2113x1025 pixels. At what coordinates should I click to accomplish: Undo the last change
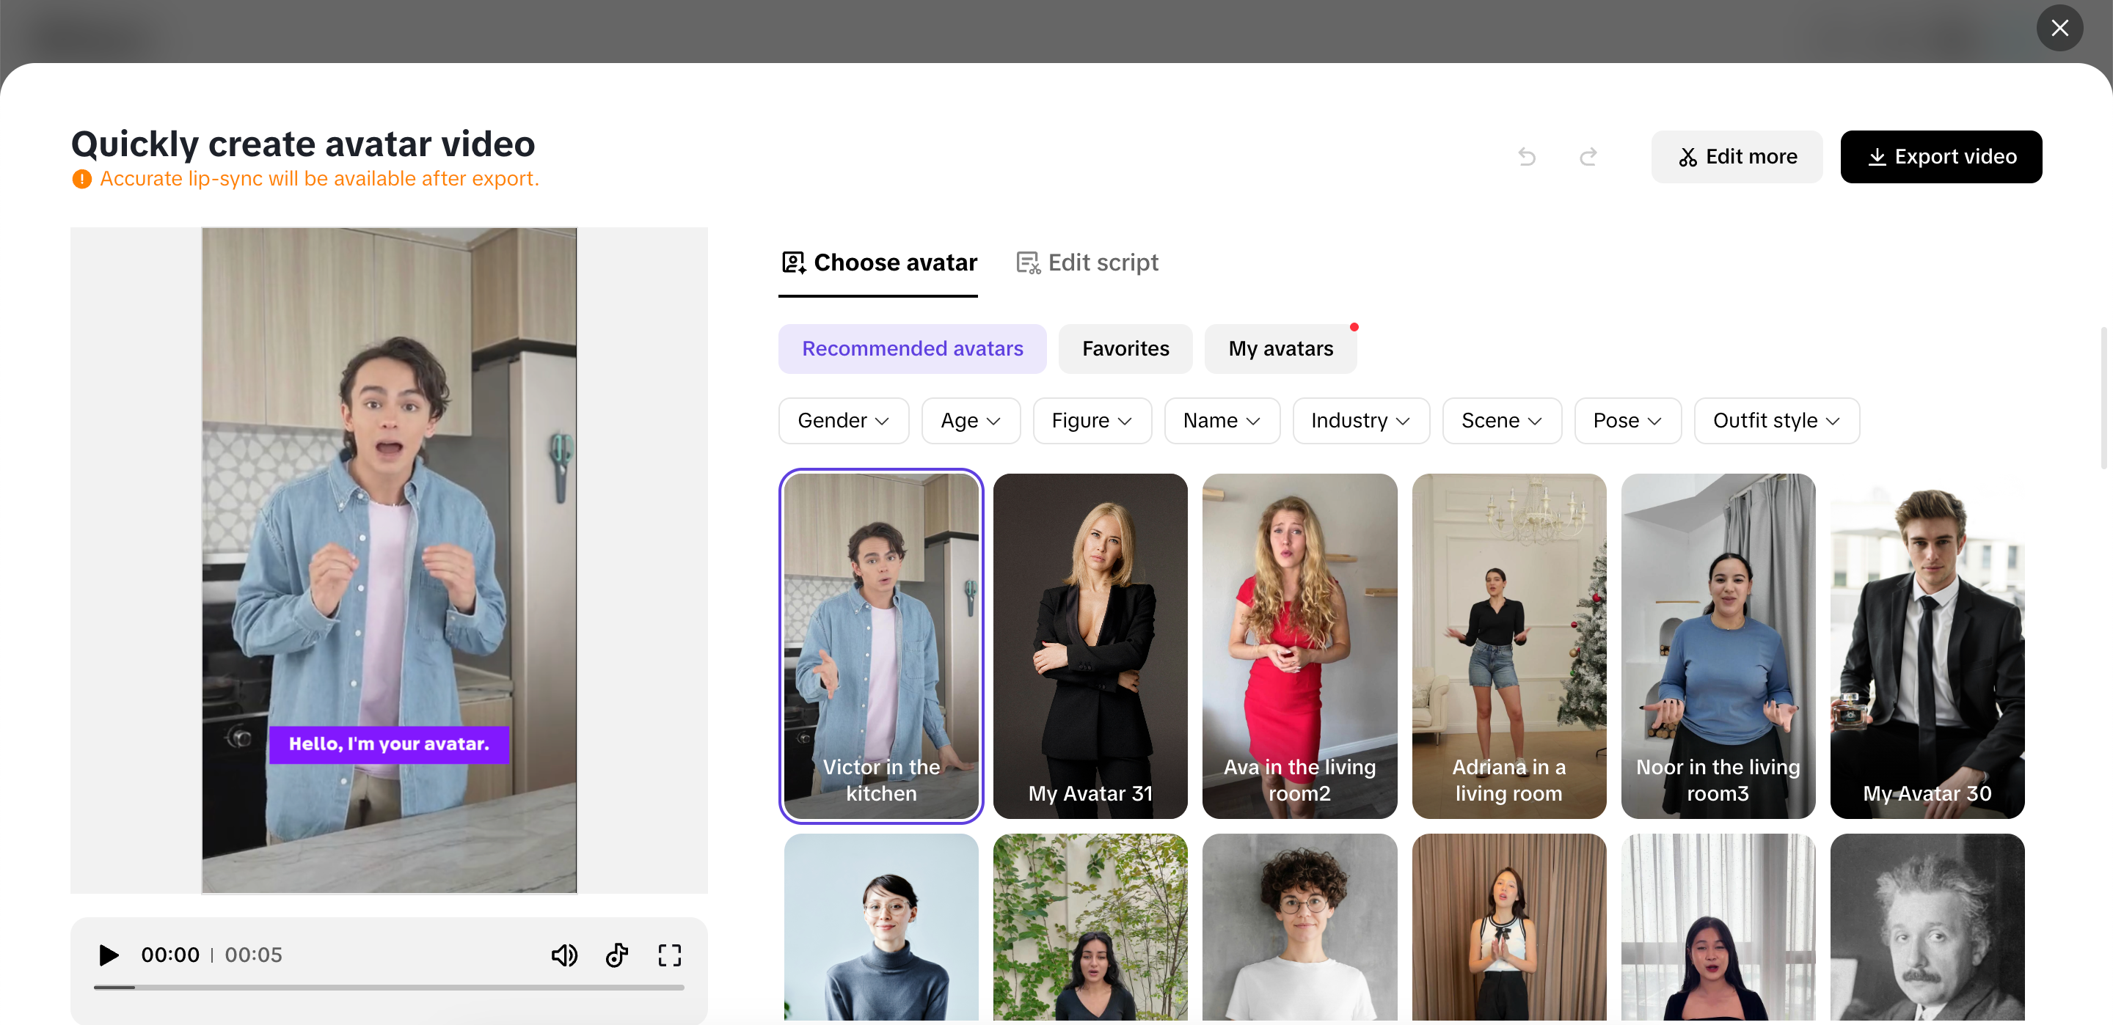(1527, 157)
